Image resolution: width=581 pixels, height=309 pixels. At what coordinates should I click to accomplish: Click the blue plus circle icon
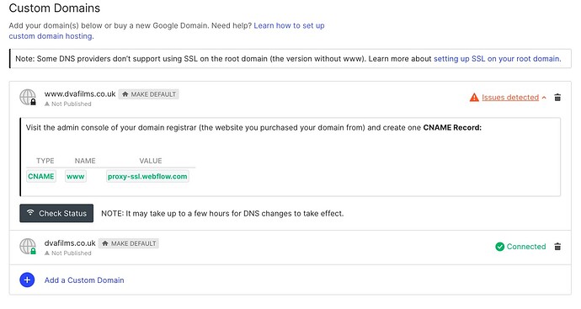pyautogui.click(x=27, y=280)
